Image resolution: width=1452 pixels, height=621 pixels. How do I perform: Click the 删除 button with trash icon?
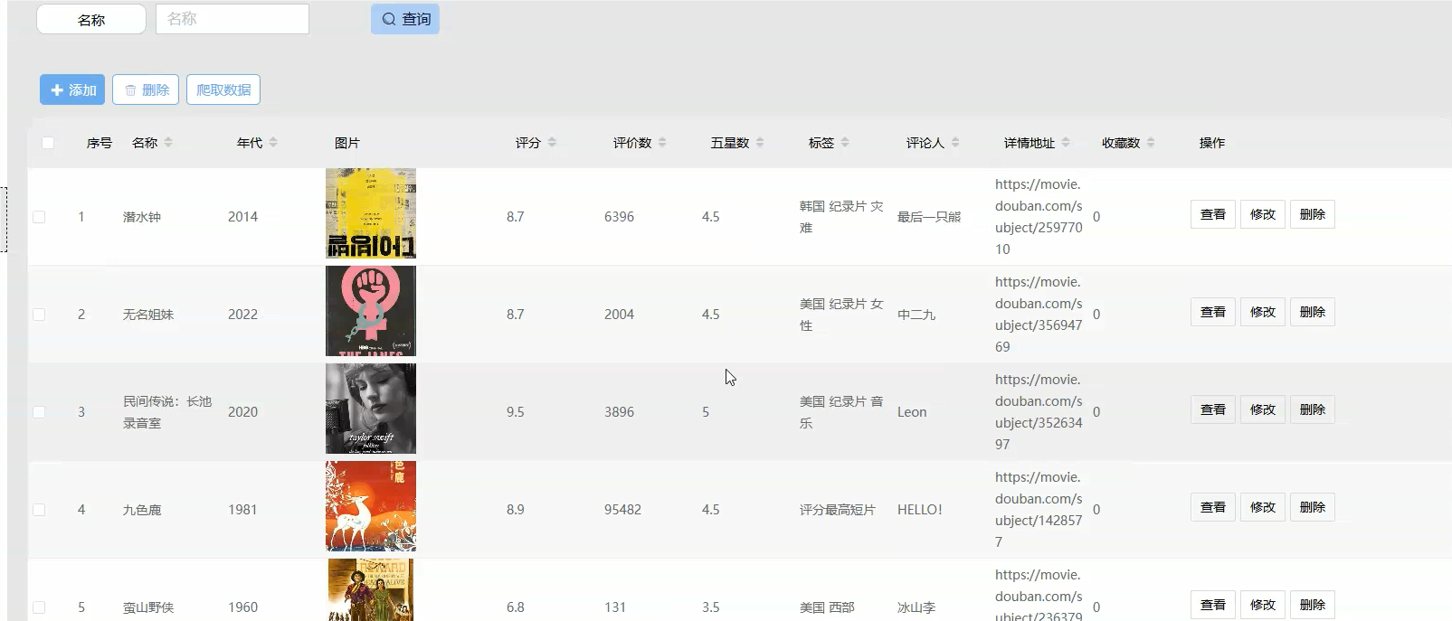(x=146, y=89)
